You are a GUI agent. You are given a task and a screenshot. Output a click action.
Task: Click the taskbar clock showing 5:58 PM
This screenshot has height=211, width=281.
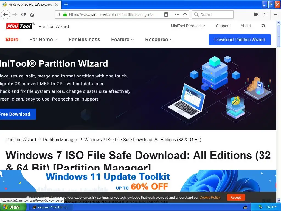(271, 207)
